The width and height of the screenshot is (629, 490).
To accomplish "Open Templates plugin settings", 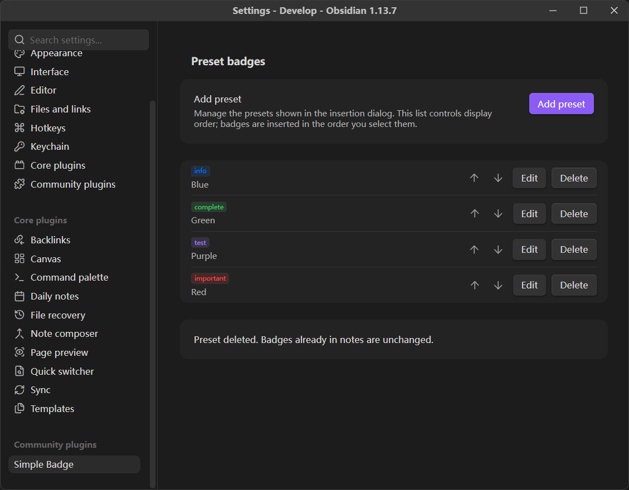I will [74, 408].
